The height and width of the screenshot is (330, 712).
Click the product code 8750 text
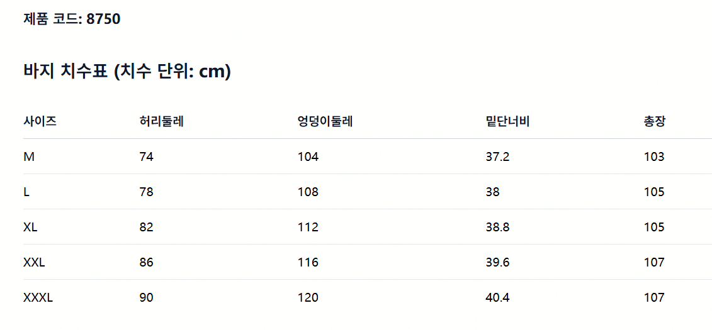(x=72, y=19)
